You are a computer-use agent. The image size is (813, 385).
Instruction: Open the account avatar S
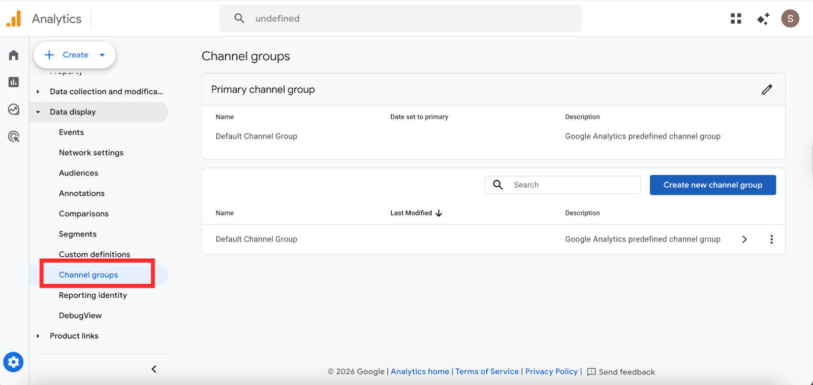790,19
